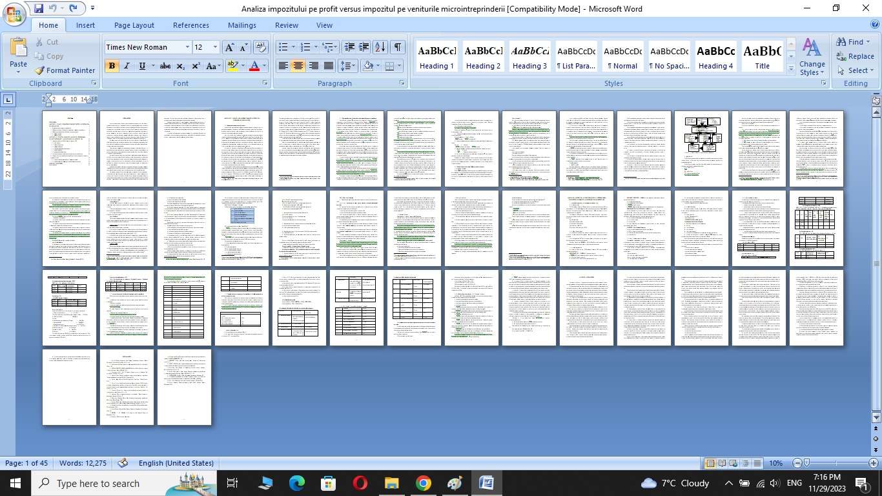Screen dimensions: 882x496
Task: Apply the Heading 1 style
Action: (436, 57)
